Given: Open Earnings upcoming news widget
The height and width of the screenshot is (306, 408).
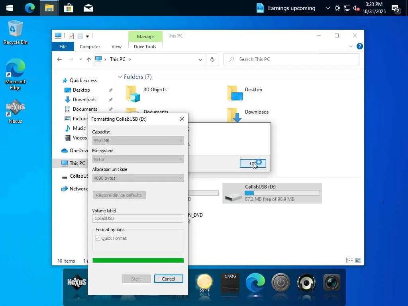Looking at the screenshot, I should click(x=286, y=8).
